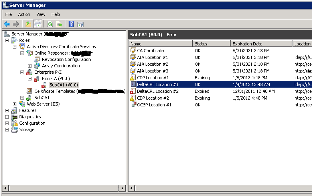Open the Help menu
The image size is (312, 196).
tap(56, 14)
